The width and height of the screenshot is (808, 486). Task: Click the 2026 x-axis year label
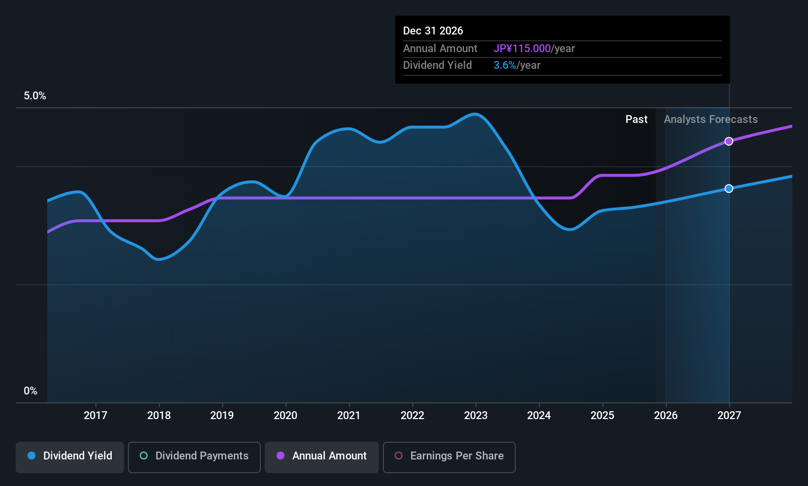[666, 415]
